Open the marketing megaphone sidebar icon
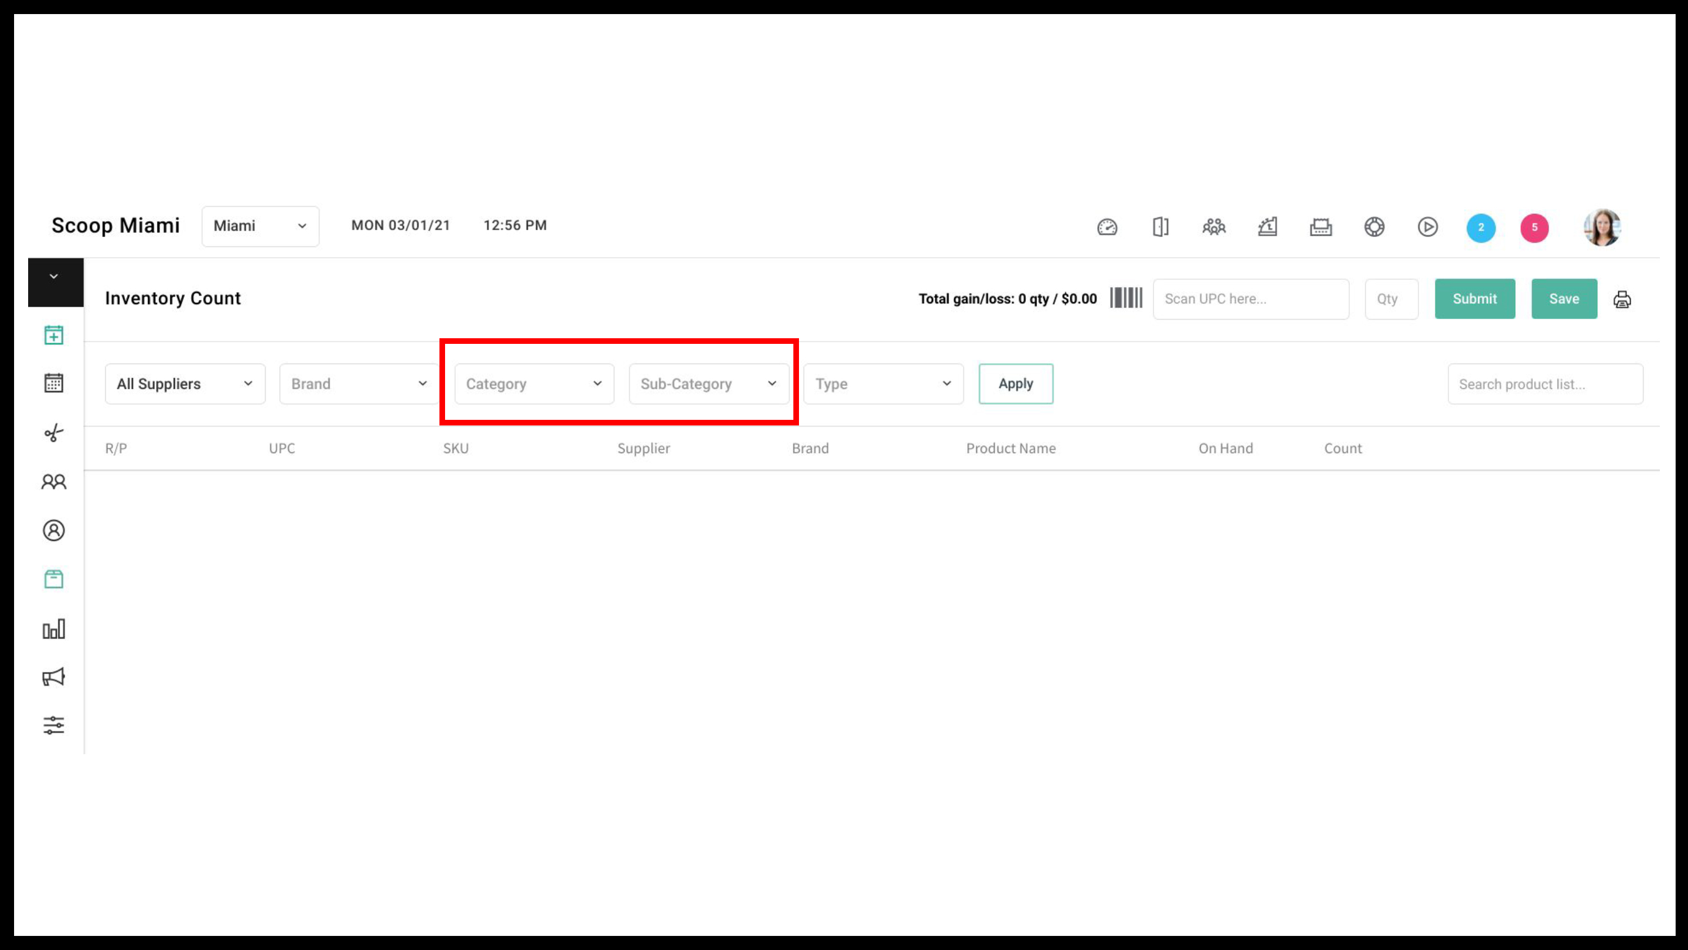 point(53,676)
